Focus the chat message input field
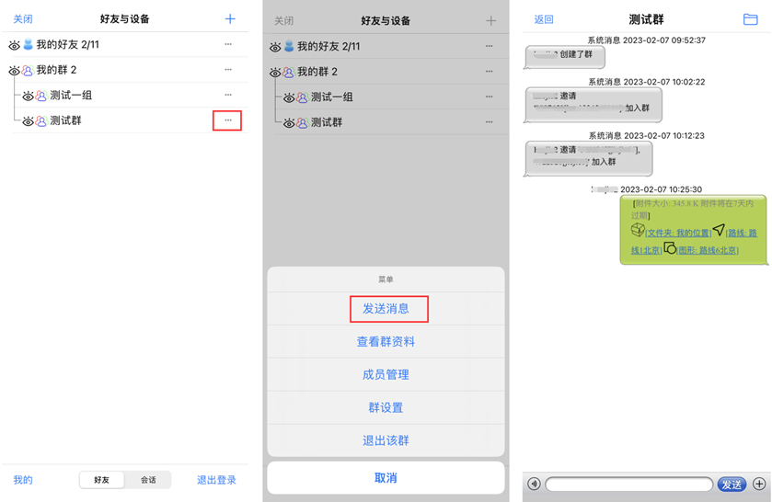772x502 pixels. [628, 484]
